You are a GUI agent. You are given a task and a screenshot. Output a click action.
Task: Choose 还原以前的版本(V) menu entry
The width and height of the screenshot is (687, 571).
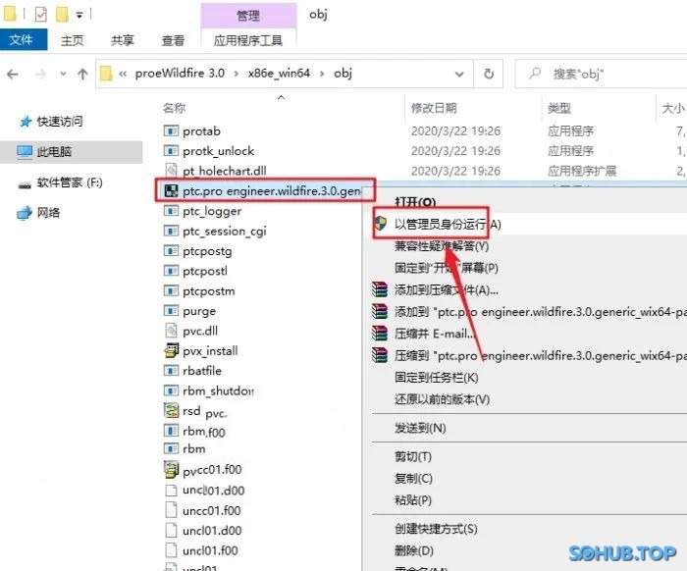click(442, 399)
